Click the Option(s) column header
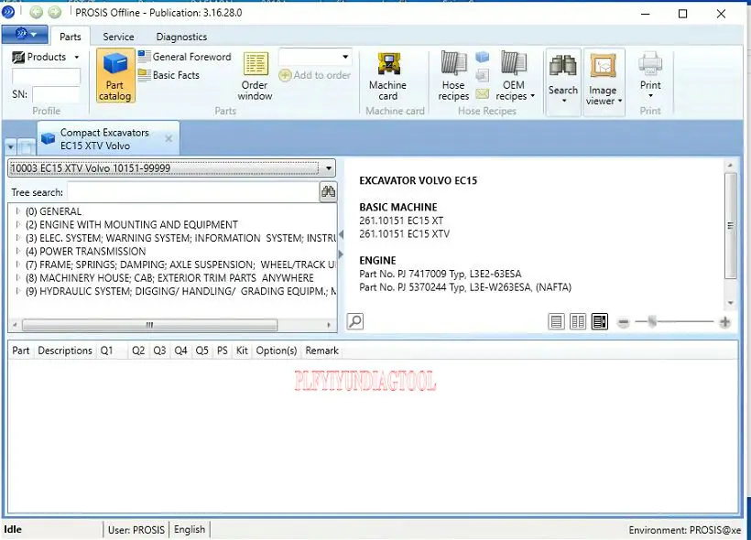Image resolution: width=751 pixels, height=540 pixels. click(277, 351)
